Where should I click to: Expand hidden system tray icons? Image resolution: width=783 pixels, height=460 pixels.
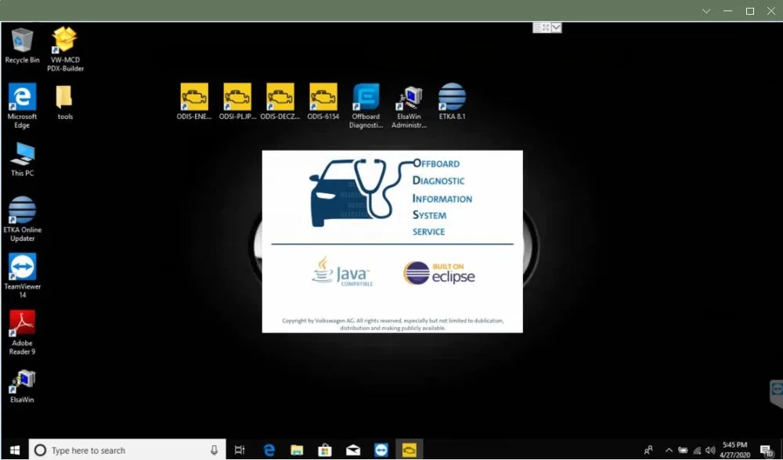[x=669, y=450]
